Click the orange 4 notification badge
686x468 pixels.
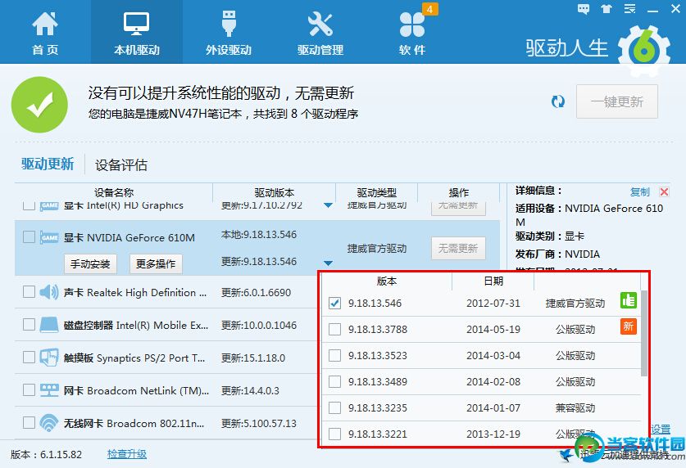[x=430, y=9]
